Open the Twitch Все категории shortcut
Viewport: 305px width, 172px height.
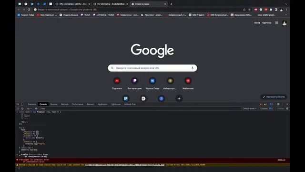click(x=134, y=83)
